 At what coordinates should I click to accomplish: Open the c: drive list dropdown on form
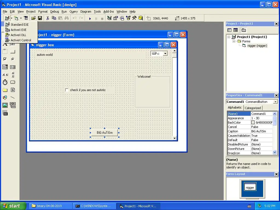click(x=165, y=53)
